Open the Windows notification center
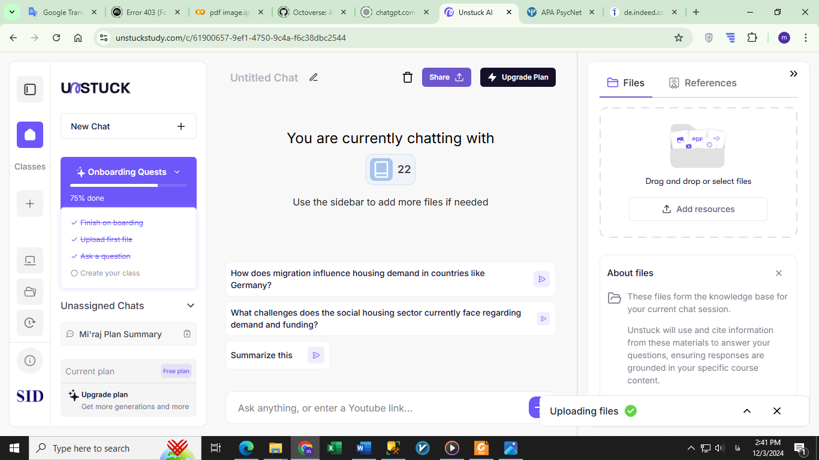819x460 pixels. [x=800, y=448]
